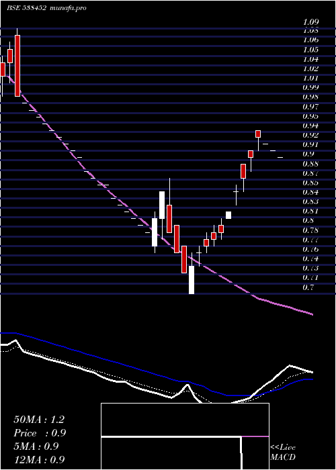Click the 0.71 price axis label

click(310, 278)
